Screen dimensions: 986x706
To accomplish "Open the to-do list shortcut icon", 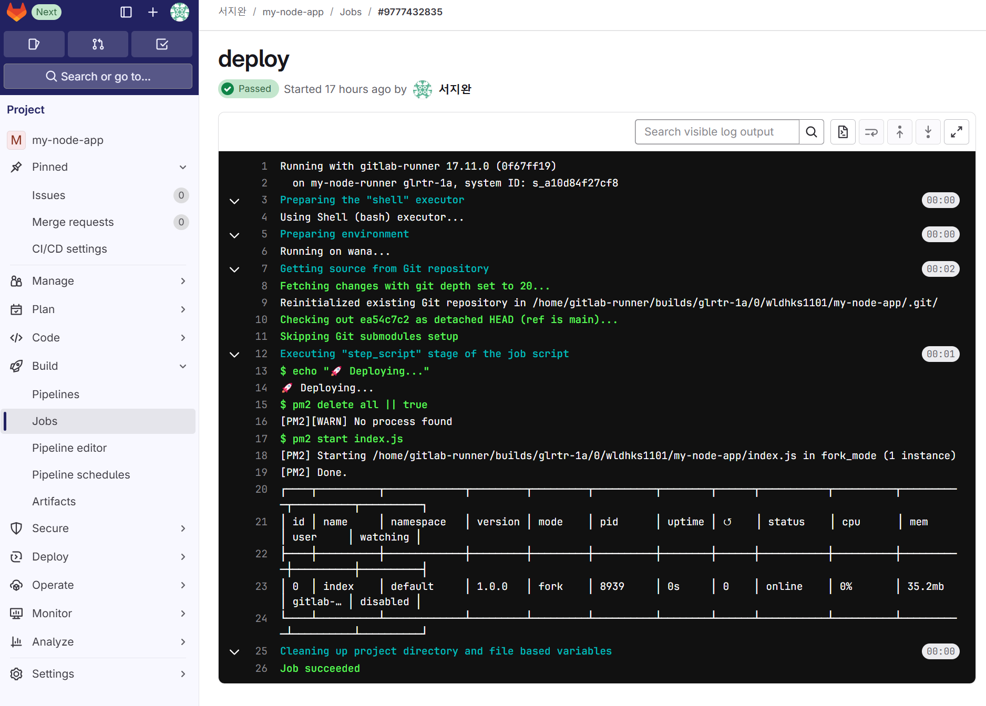I will coord(162,44).
